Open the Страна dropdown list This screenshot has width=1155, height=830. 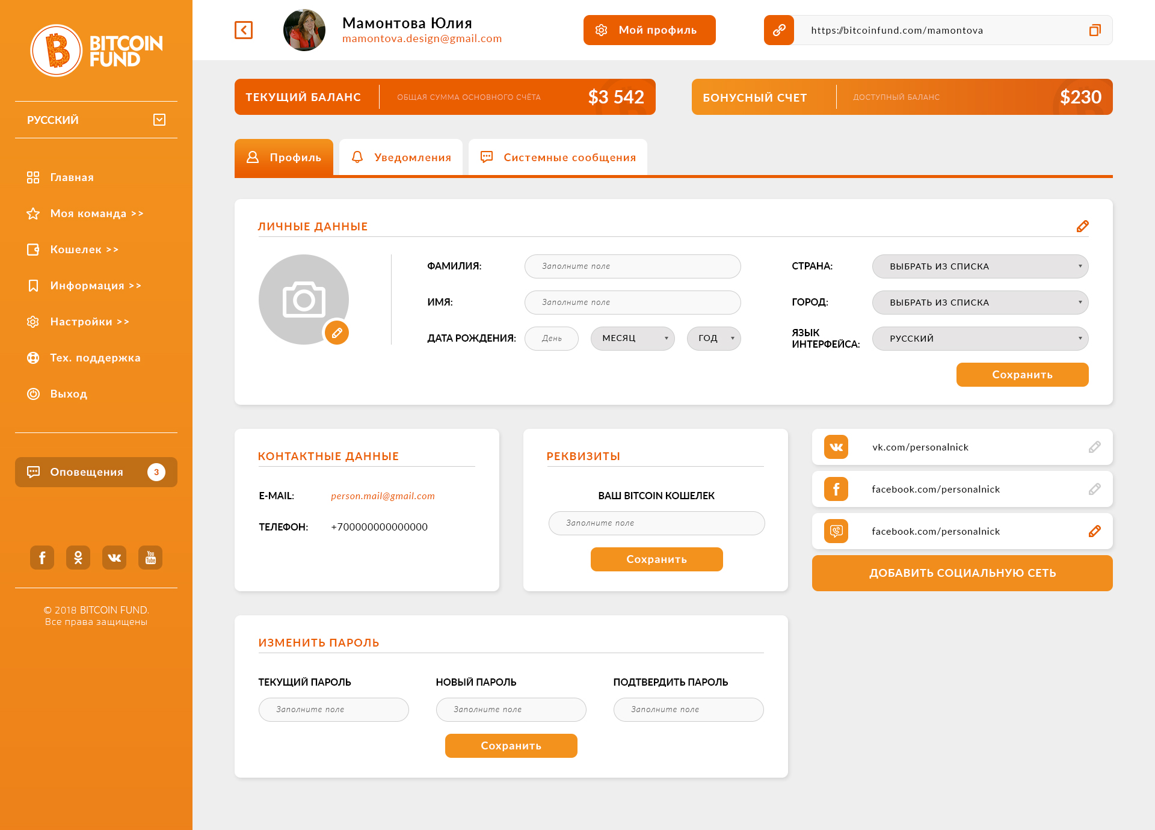tap(980, 266)
